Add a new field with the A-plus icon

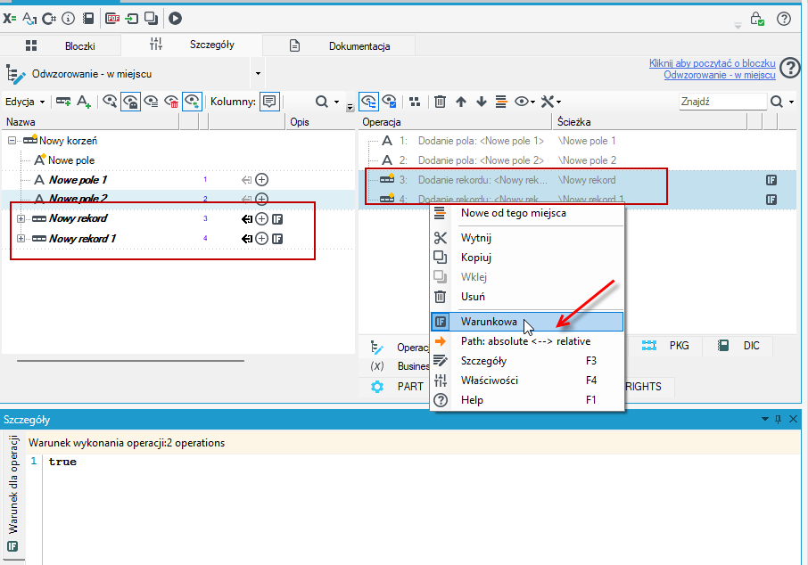84,102
